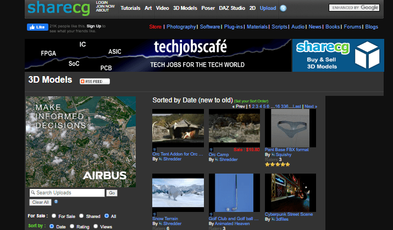The image size is (393, 230).
Task: Open the News link
Action: 315,27
